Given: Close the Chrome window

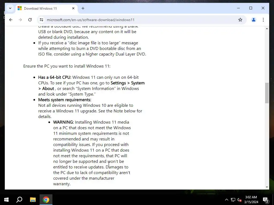Looking at the screenshot, I should (x=263, y=8).
